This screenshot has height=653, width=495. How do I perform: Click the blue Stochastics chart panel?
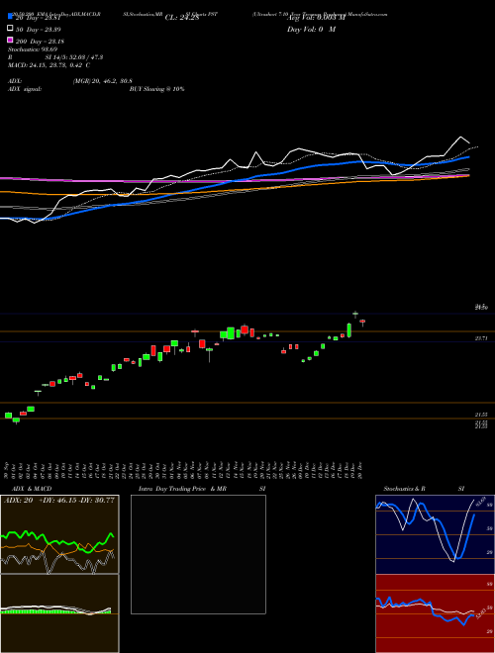click(x=435, y=534)
